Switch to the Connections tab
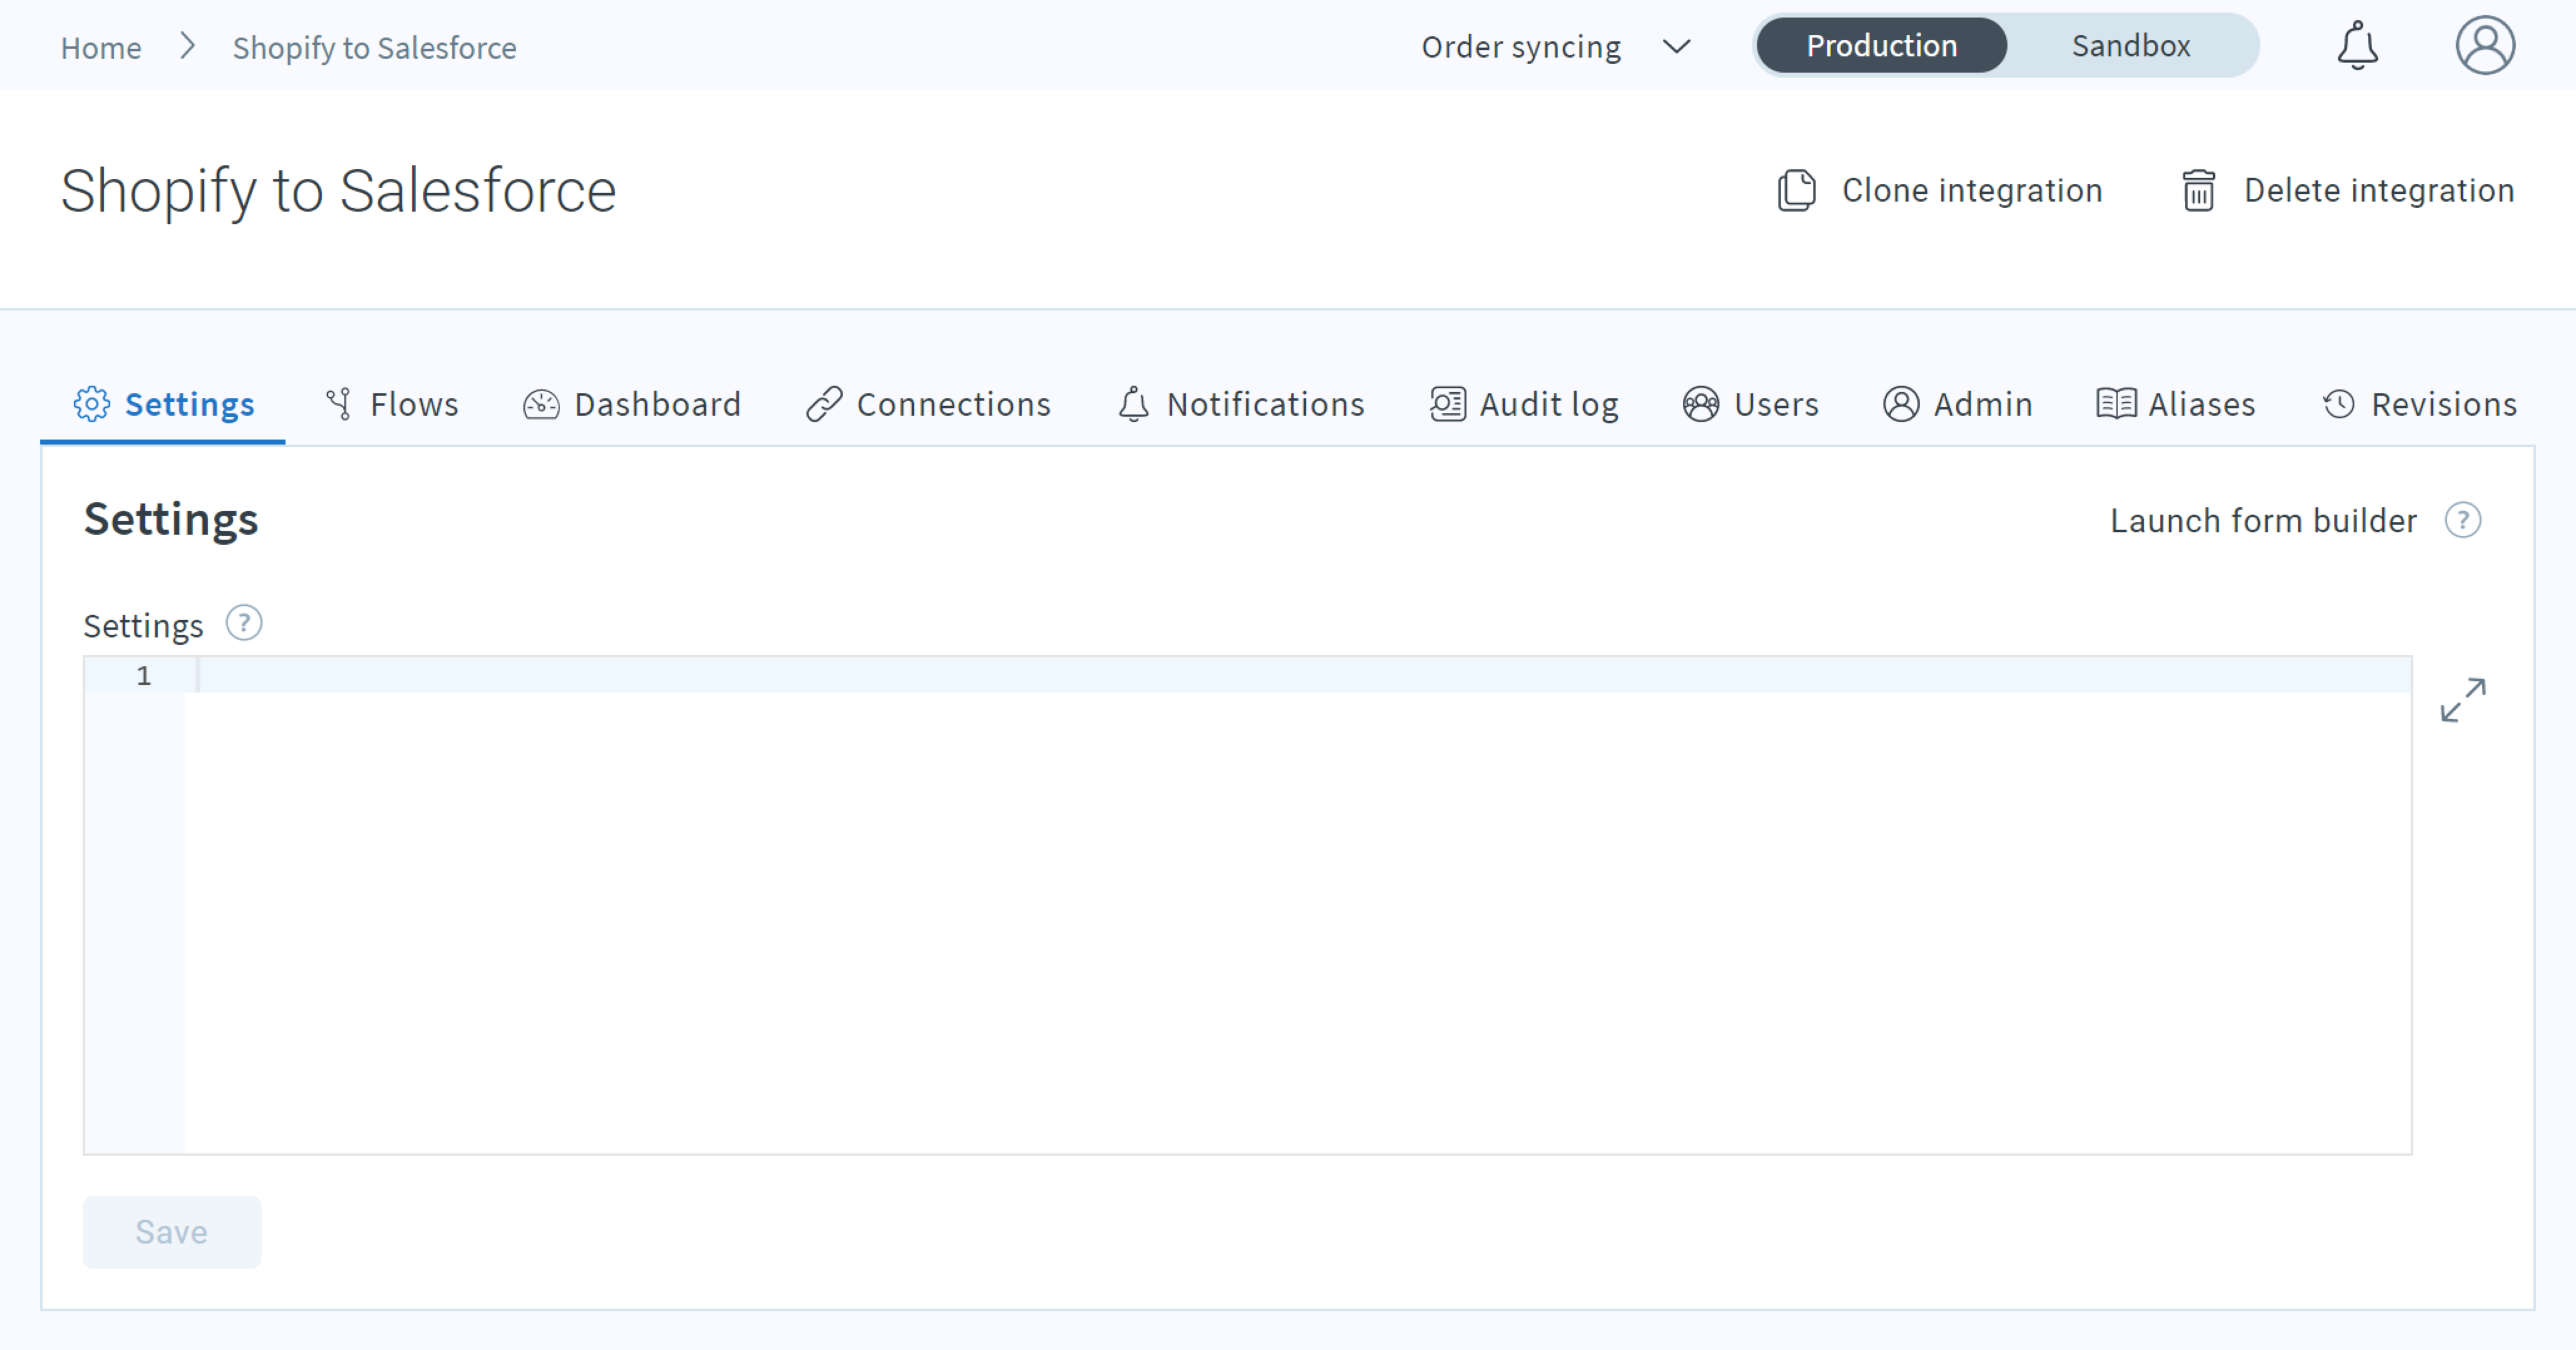Viewport: 2576px width, 1350px height. click(x=928, y=404)
